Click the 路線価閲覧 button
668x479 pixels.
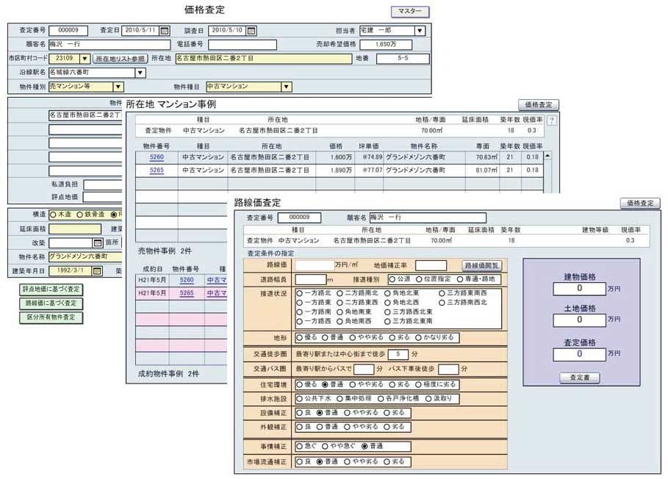point(482,265)
